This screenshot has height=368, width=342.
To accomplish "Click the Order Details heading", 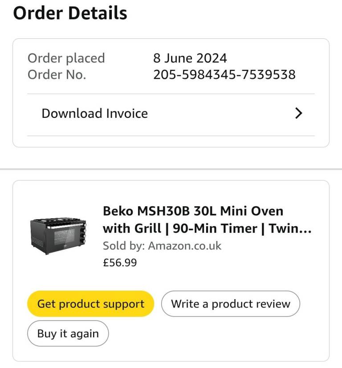I will [70, 13].
